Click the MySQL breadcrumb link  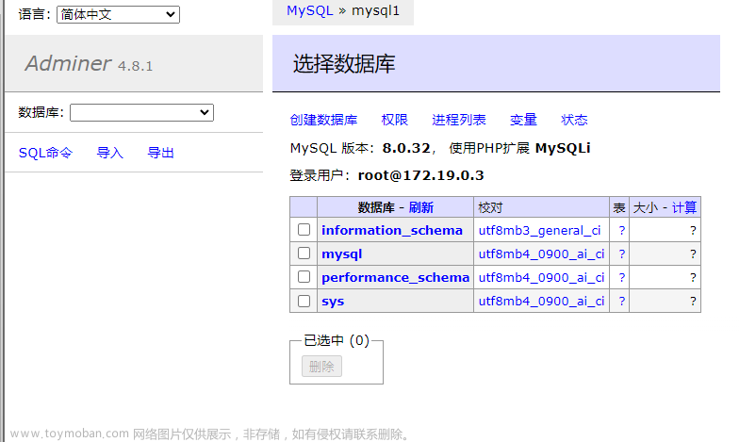coord(309,10)
